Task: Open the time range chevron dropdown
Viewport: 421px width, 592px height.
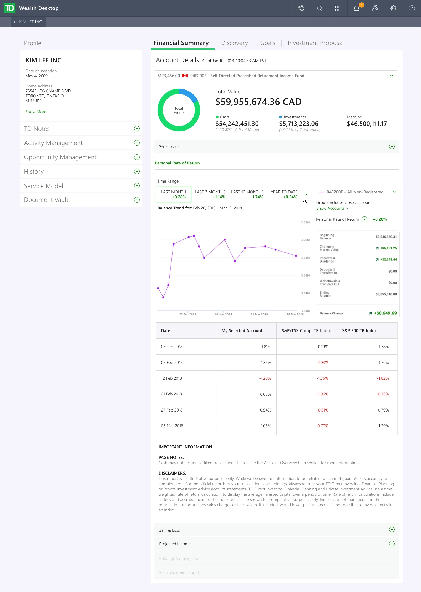Action: tap(306, 195)
